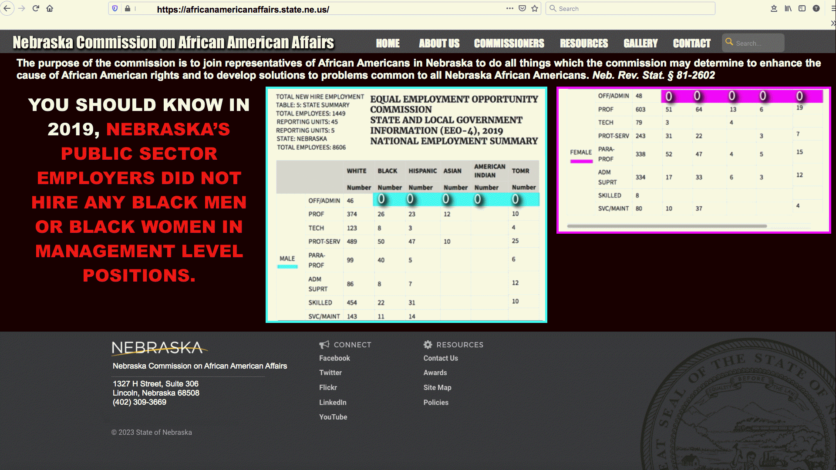Open the COMMISSIONERS menu item
The image size is (836, 470).
click(x=509, y=44)
